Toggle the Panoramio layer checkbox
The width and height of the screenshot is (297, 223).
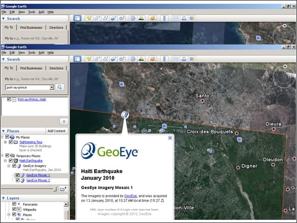click(14, 204)
